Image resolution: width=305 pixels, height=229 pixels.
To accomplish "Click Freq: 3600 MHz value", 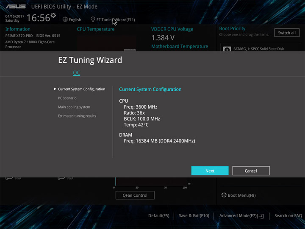I will 141,107.
